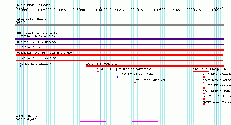This screenshot has height=125, width=231.
Task: Click the nsv1161343 (Lou2015) label
Action: pyautogui.click(x=31, y=47)
